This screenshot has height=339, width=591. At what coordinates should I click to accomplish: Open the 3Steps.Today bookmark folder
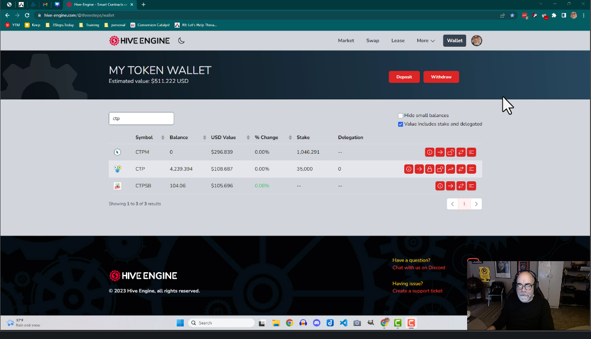(59, 25)
